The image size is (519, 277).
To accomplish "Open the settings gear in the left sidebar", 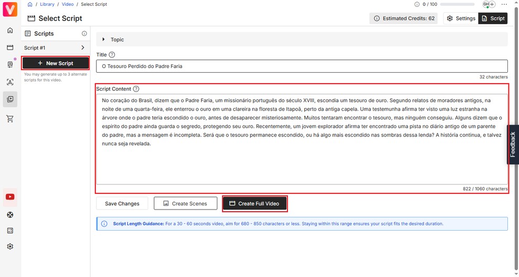I will tap(10, 246).
